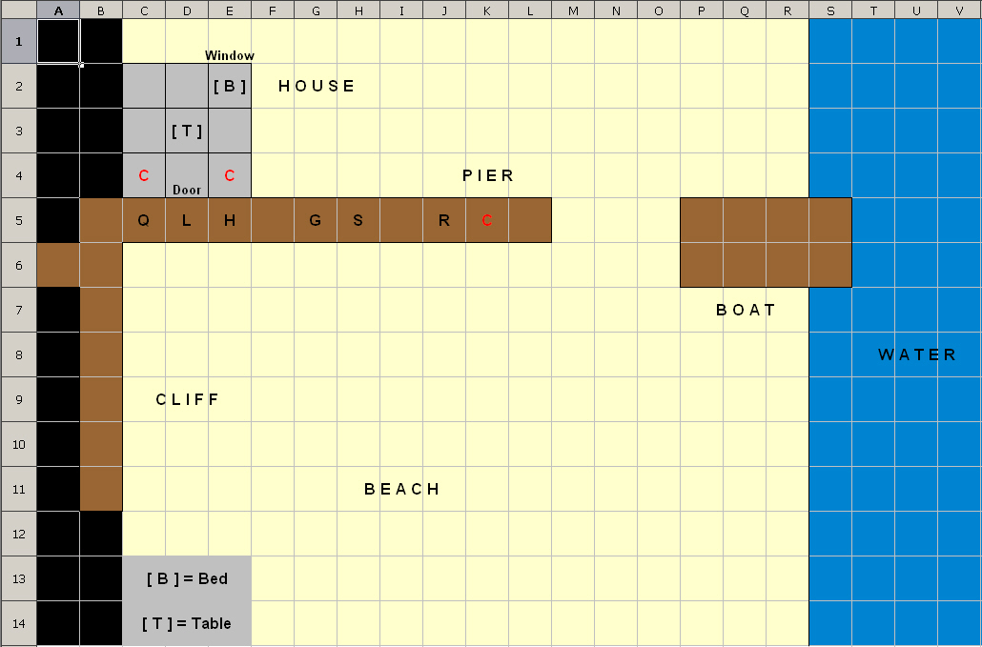Click the BOAT label
Screen dimensions: 982x647
point(746,310)
